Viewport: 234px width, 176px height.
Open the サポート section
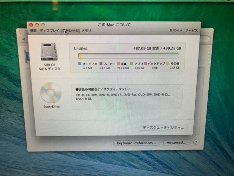click(175, 30)
